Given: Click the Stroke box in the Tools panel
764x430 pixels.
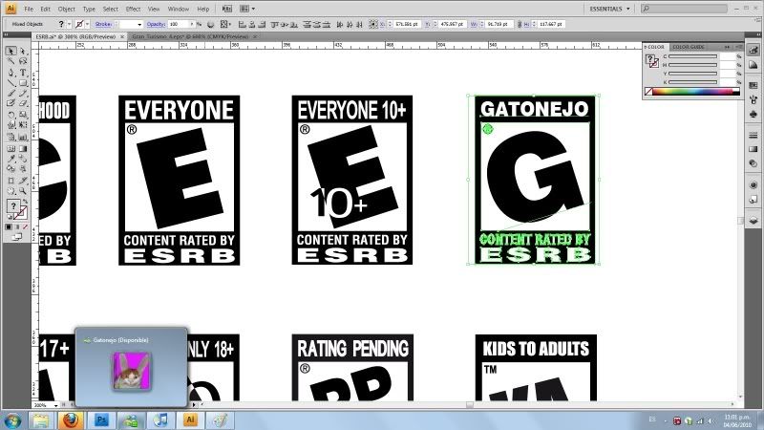Looking at the screenshot, I should click(x=20, y=213).
